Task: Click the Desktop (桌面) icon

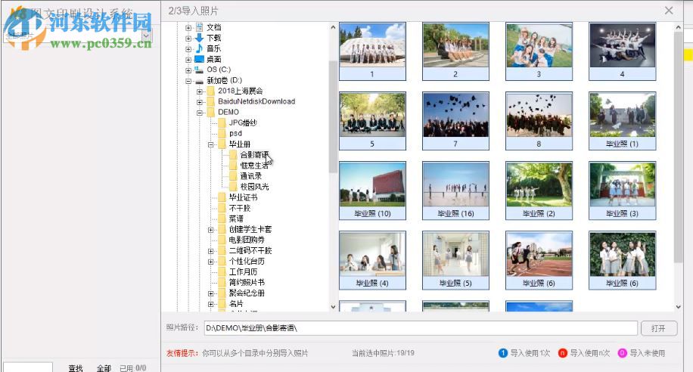Action: point(199,59)
